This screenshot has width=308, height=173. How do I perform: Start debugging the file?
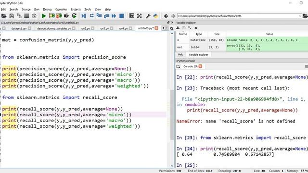[x=84, y=16]
